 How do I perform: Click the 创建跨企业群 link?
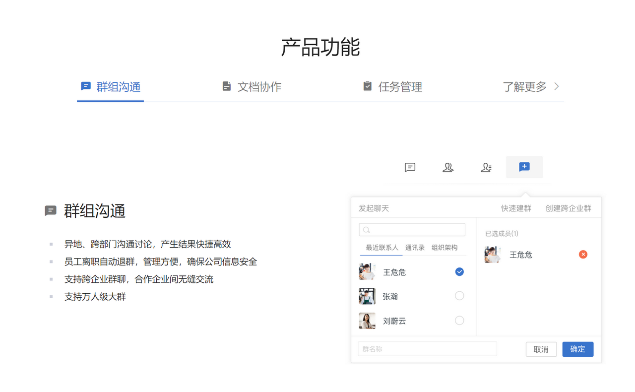pyautogui.click(x=569, y=208)
